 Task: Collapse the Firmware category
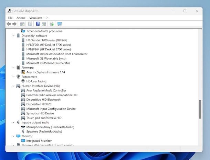(13, 68)
